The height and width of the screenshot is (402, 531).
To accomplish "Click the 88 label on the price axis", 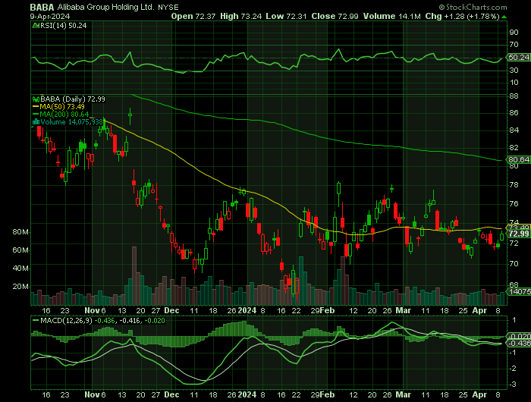I will 514,96.
